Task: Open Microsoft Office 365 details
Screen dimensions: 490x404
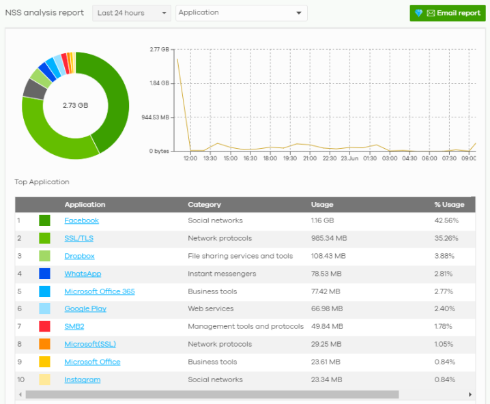Action: click(99, 291)
